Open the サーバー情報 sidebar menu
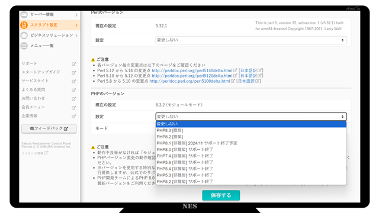This screenshot has width=379, height=213. pos(50,15)
